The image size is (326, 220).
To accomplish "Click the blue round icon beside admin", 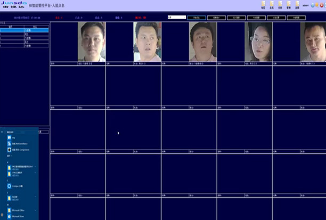I will pos(313,6).
